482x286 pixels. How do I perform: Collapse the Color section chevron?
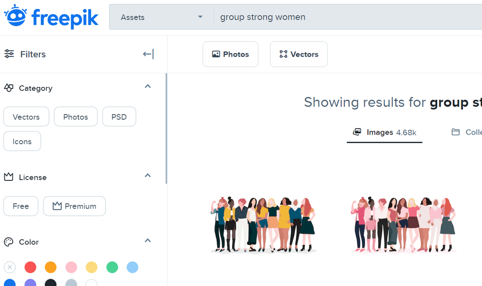coord(148,241)
